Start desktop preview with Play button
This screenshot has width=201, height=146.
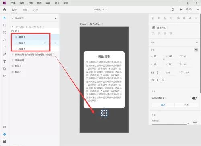click(181, 10)
